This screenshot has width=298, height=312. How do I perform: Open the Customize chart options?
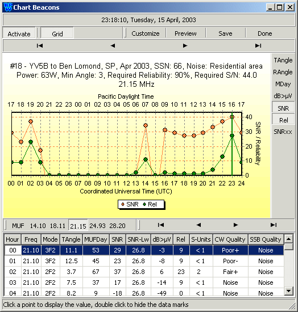coord(146,33)
